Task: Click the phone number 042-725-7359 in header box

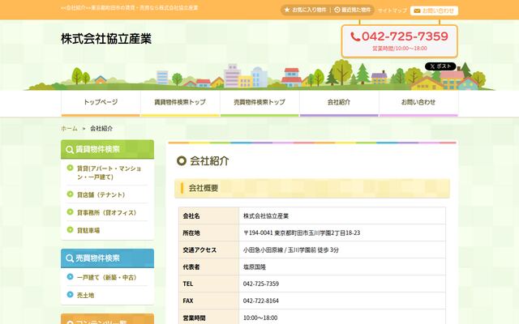Action: point(405,36)
